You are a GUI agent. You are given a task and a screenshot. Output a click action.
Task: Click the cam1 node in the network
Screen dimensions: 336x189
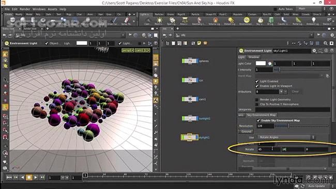pos(190,99)
